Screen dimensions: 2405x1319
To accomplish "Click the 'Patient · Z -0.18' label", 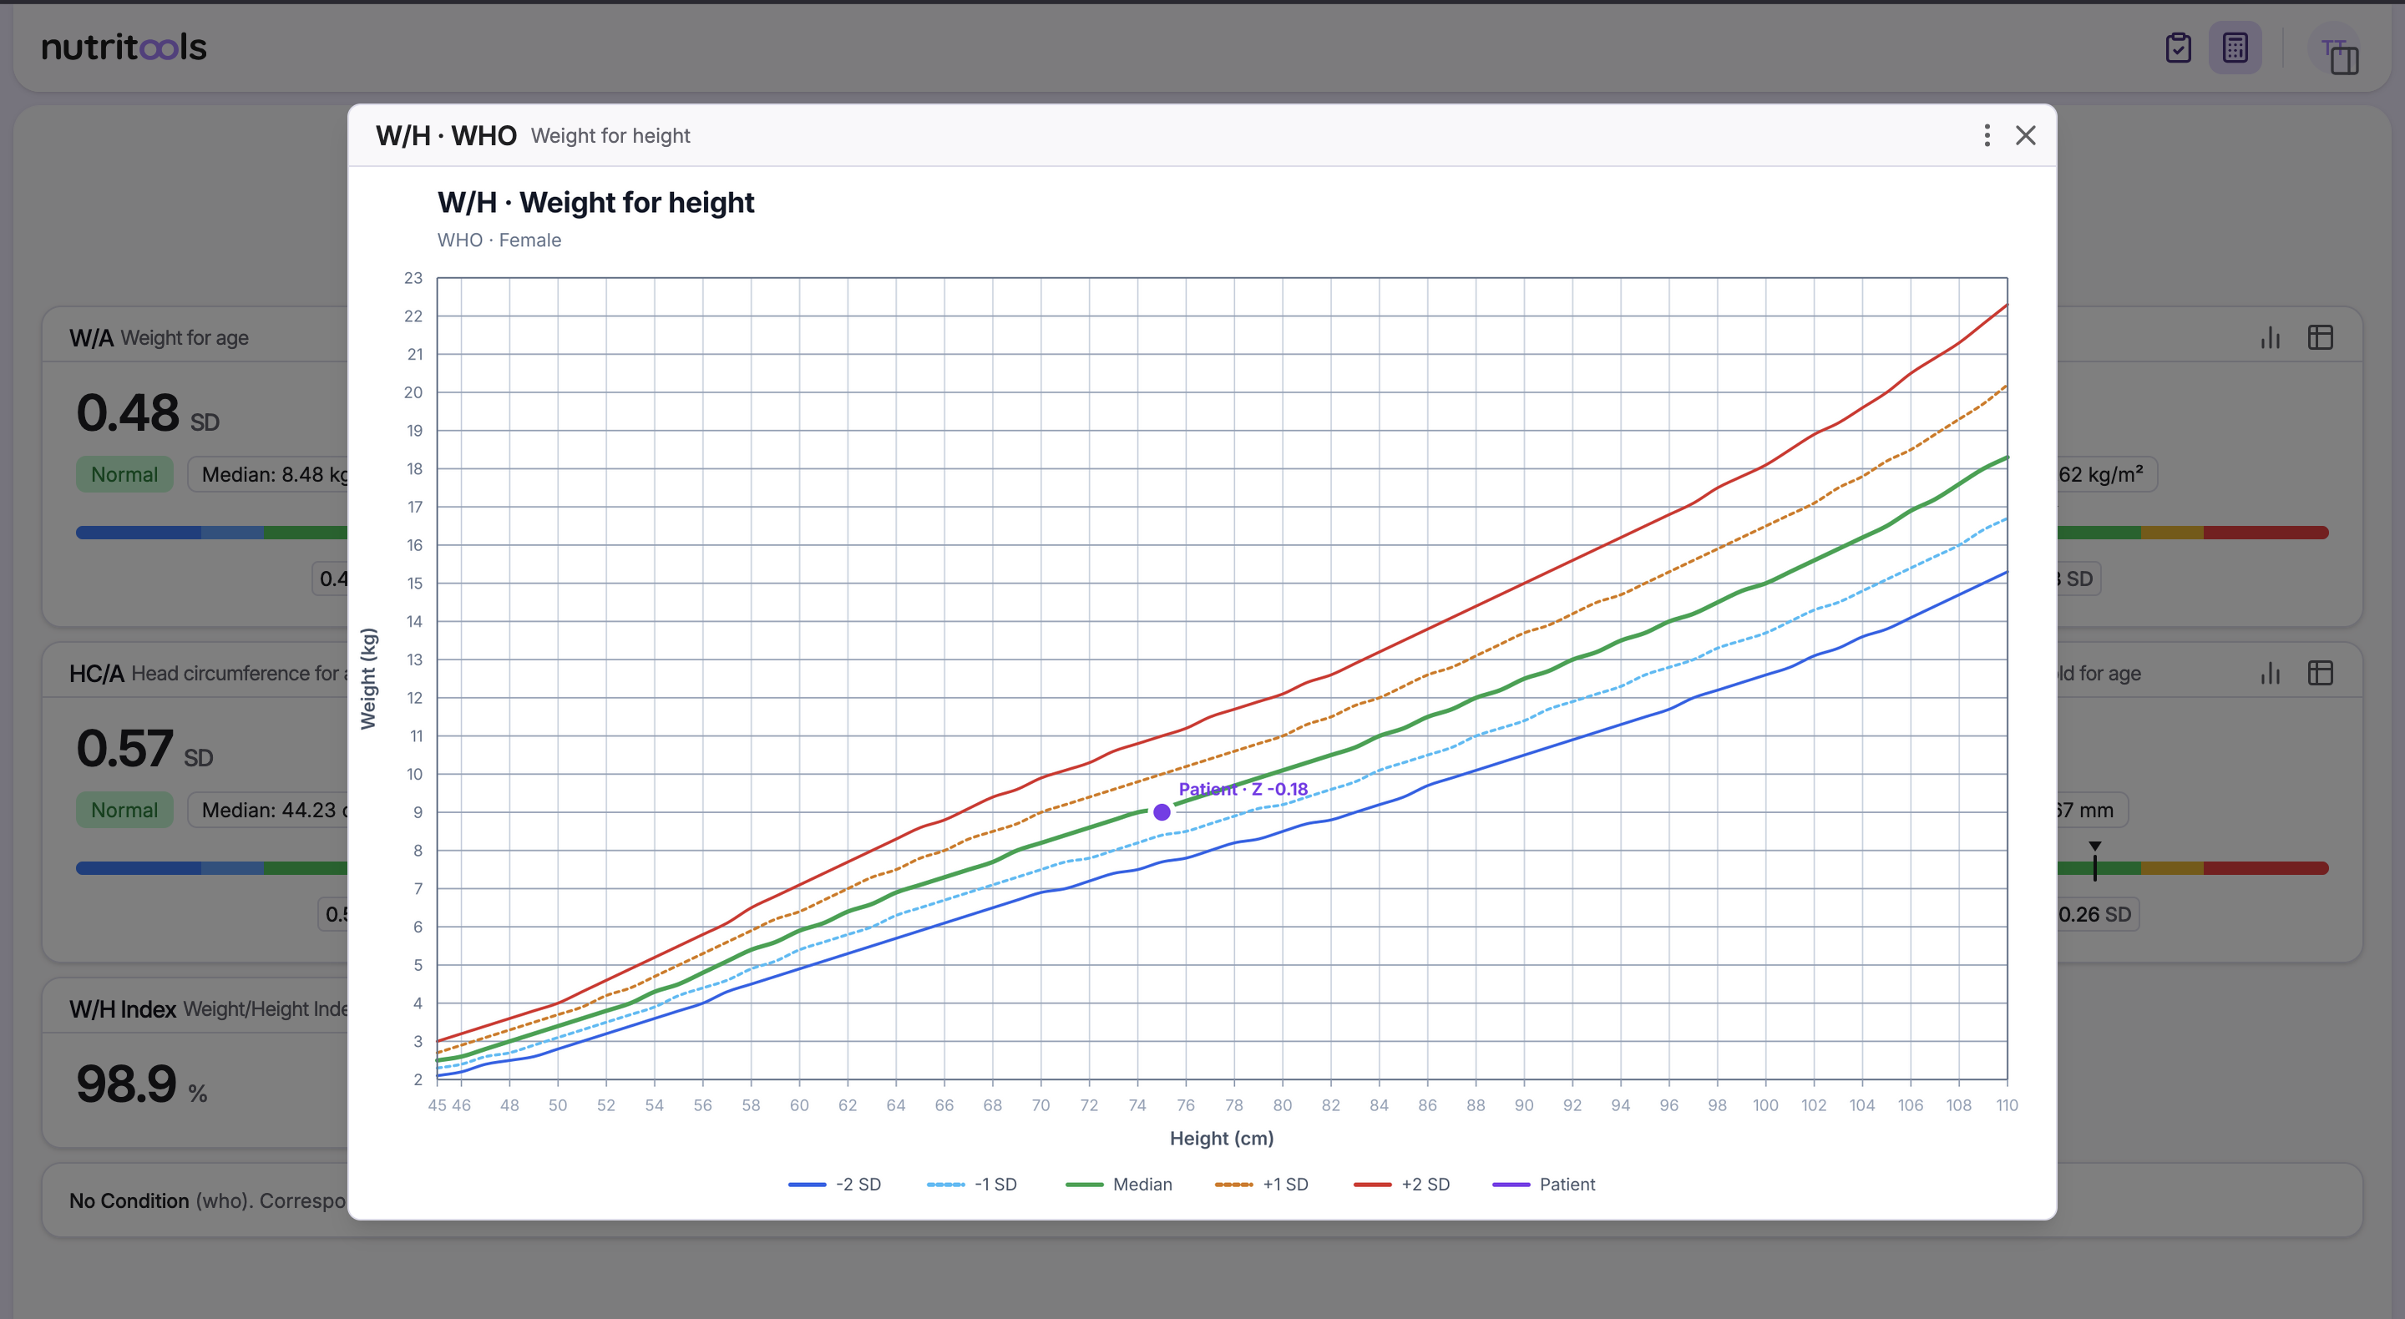I will point(1243,789).
